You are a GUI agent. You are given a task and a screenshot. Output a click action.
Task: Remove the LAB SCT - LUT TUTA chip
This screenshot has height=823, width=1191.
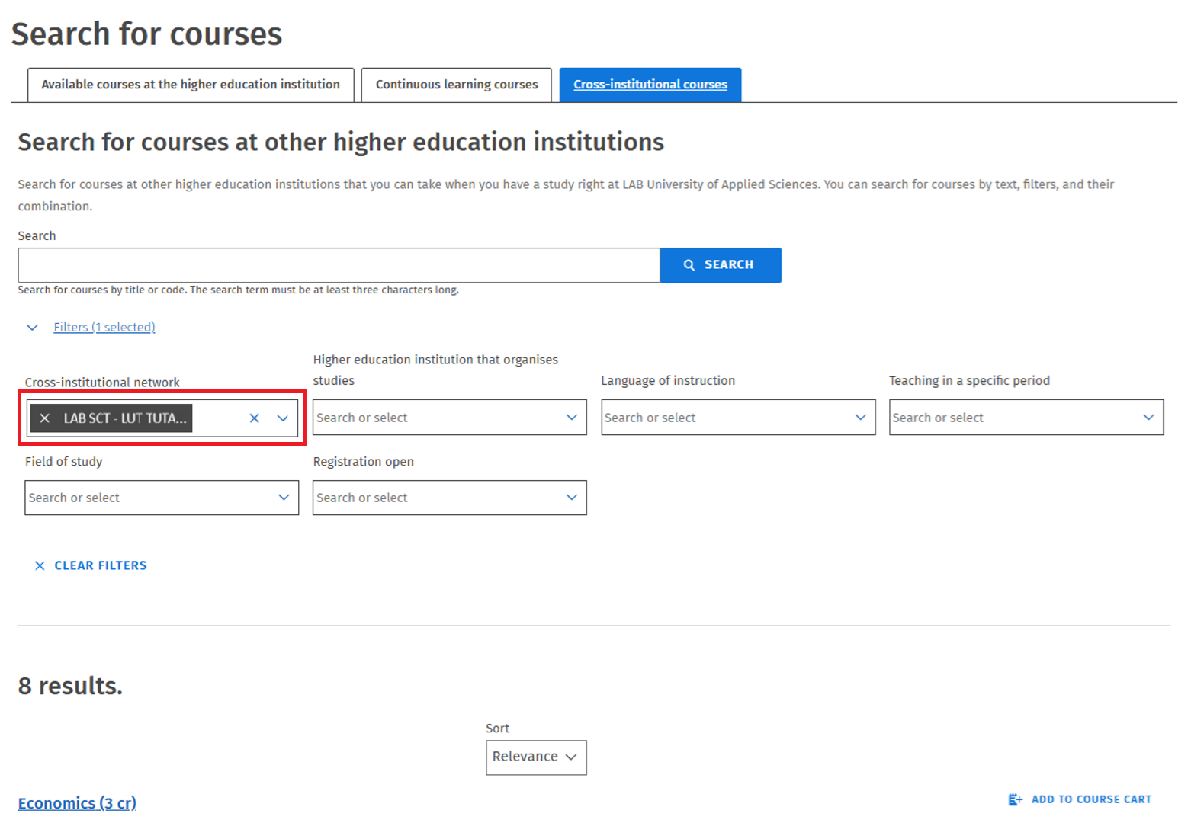click(x=45, y=418)
